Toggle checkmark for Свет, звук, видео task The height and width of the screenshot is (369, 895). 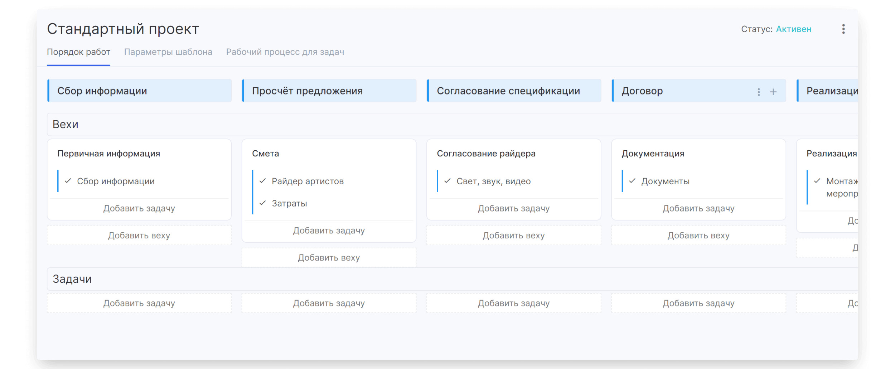[447, 181]
